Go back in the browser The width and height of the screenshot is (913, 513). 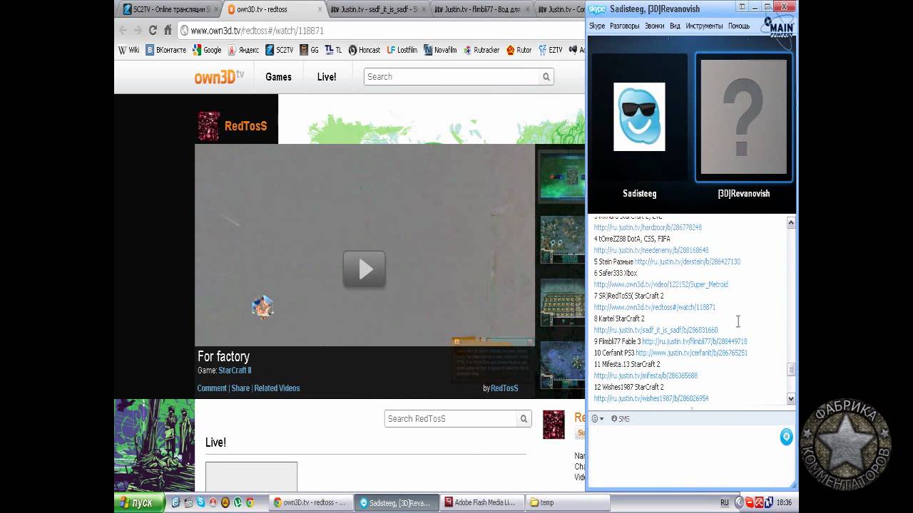click(123, 31)
